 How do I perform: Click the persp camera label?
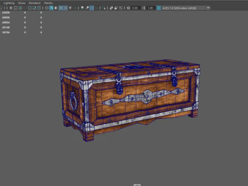[x=137, y=184]
